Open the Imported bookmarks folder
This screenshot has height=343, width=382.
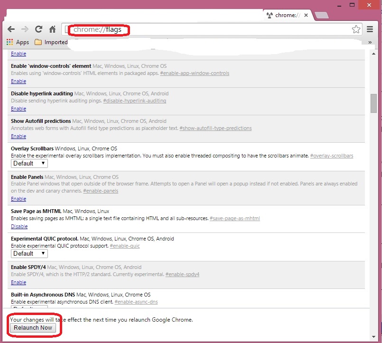point(51,42)
